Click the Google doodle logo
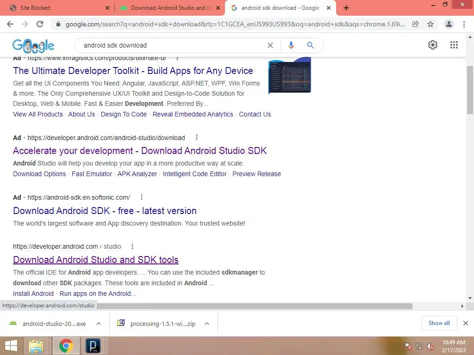The image size is (474, 355). (x=33, y=46)
